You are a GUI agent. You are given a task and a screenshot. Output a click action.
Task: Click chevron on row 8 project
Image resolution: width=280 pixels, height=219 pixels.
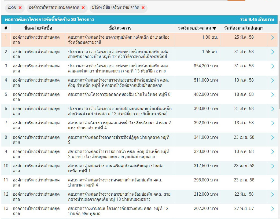pos(272,137)
